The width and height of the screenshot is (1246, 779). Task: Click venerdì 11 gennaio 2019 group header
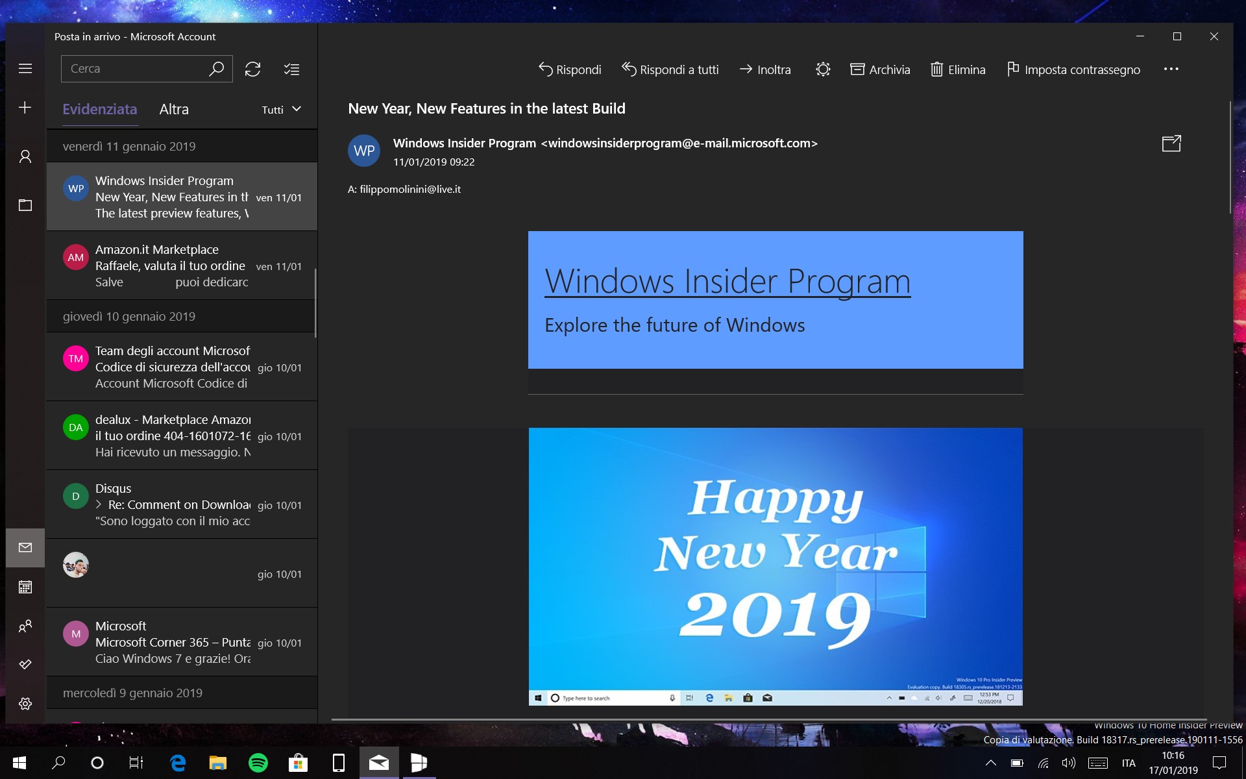[182, 146]
